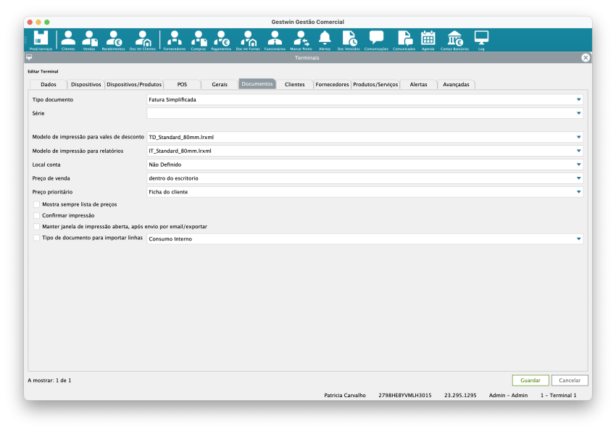Click the Comunicações speech bubble icon
This screenshot has height=432, width=616.
[376, 40]
